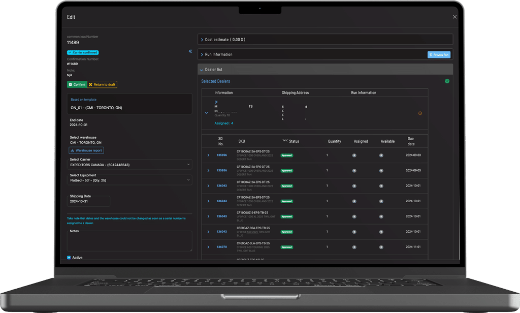Click the green Confirm button
The image size is (520, 313).
(77, 85)
